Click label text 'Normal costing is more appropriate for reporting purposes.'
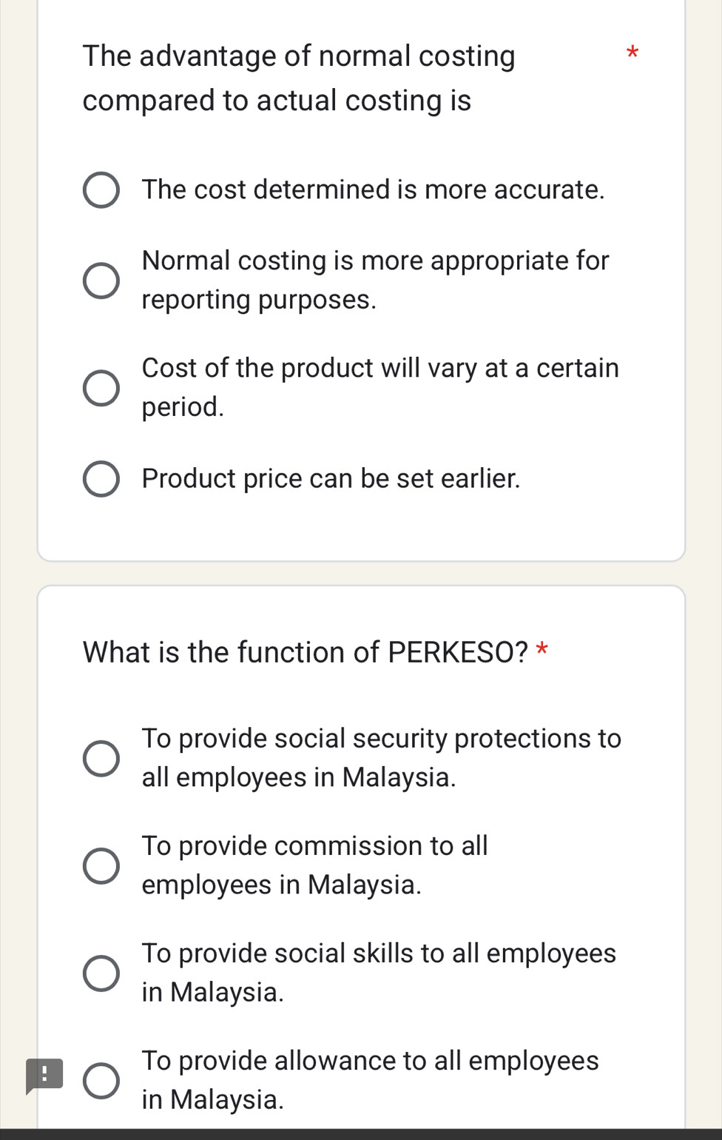 coord(375,280)
